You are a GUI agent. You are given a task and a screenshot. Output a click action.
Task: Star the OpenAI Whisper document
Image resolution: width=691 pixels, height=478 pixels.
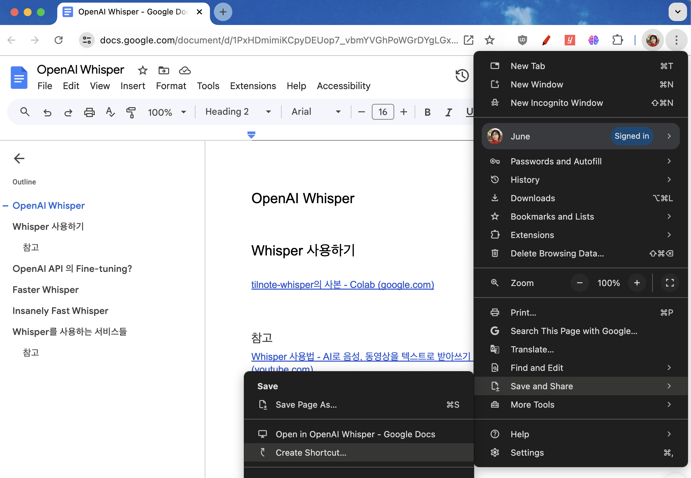coord(142,70)
